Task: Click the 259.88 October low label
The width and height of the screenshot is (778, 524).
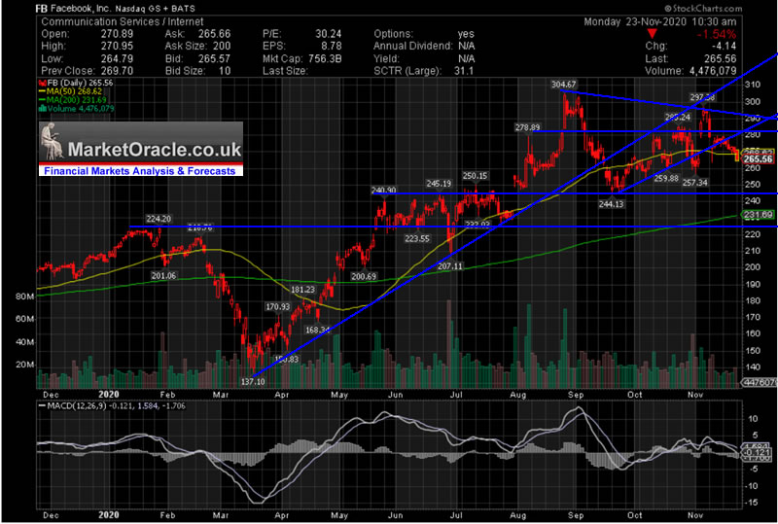Action: (x=666, y=178)
